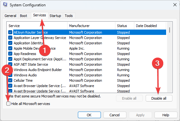
Task: Go to the Startup tab
Action: tap(55, 16)
